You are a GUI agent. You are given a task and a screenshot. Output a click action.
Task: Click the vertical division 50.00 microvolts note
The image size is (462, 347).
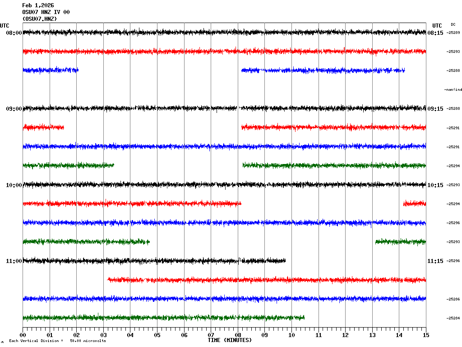[57, 341]
